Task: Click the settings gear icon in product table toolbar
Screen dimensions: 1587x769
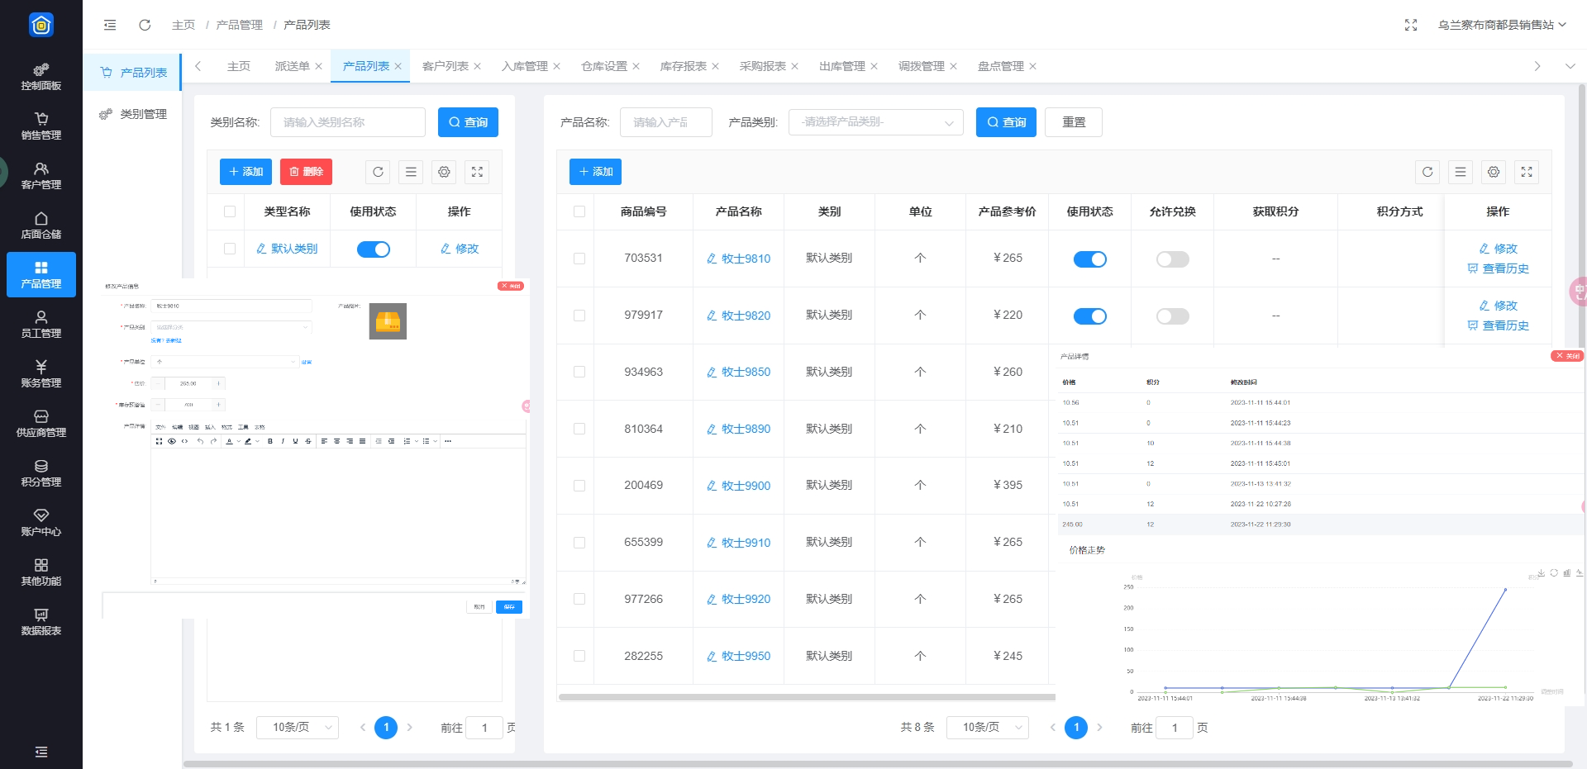Action: pyautogui.click(x=1493, y=172)
